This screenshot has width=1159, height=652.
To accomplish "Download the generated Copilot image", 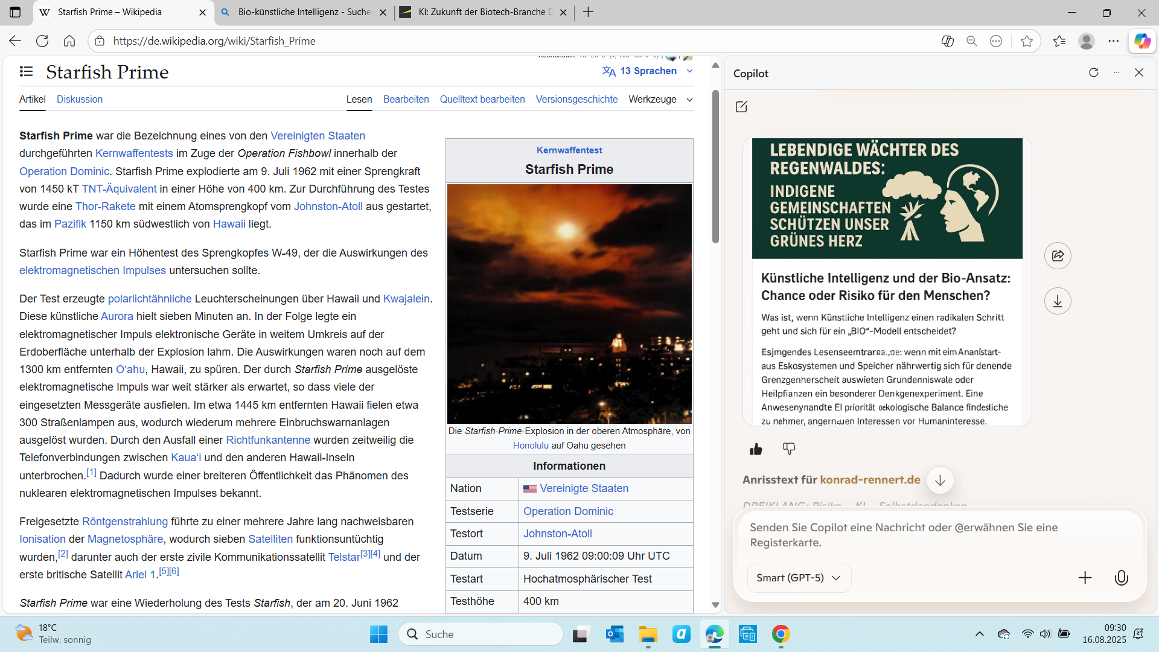I will [1058, 301].
